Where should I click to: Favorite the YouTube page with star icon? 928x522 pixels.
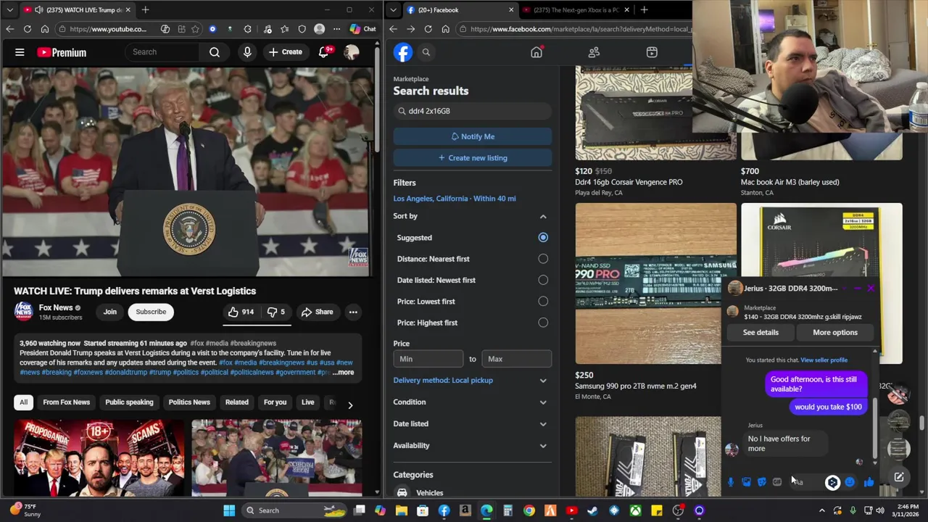195,29
